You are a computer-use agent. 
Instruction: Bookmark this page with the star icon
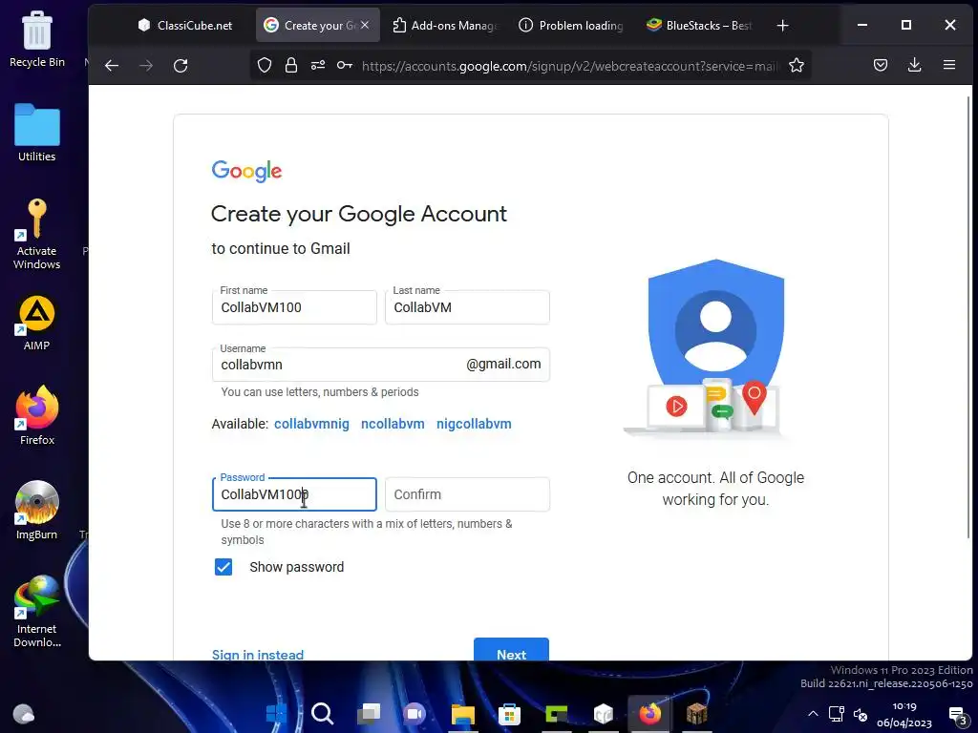point(797,66)
